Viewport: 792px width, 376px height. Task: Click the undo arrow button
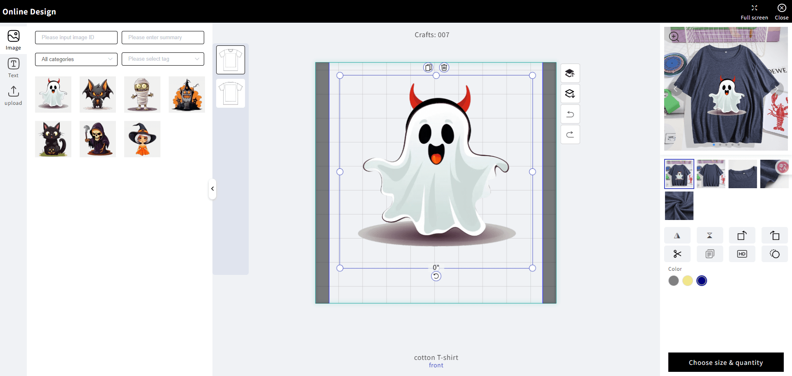click(x=570, y=114)
